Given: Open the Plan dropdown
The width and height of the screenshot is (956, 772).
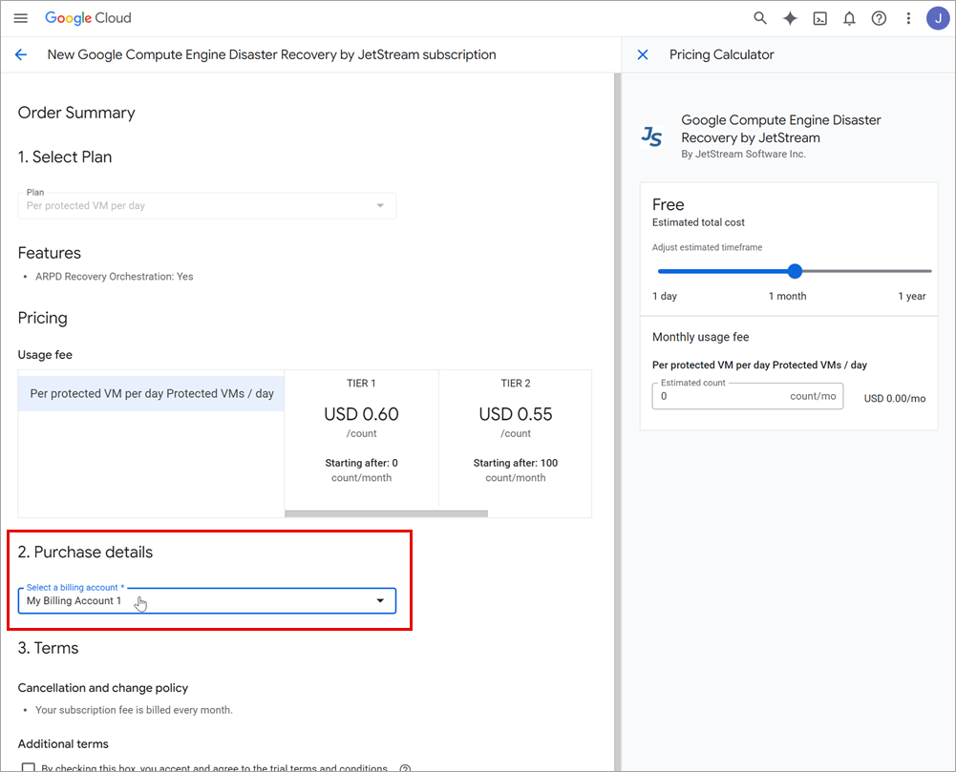Looking at the screenshot, I should pyautogui.click(x=206, y=205).
